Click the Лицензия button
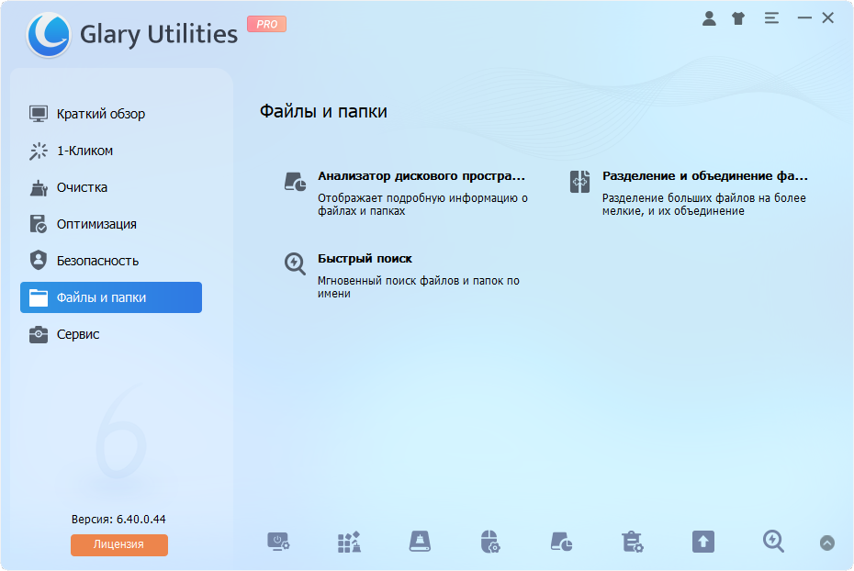This screenshot has width=854, height=571. point(119,544)
